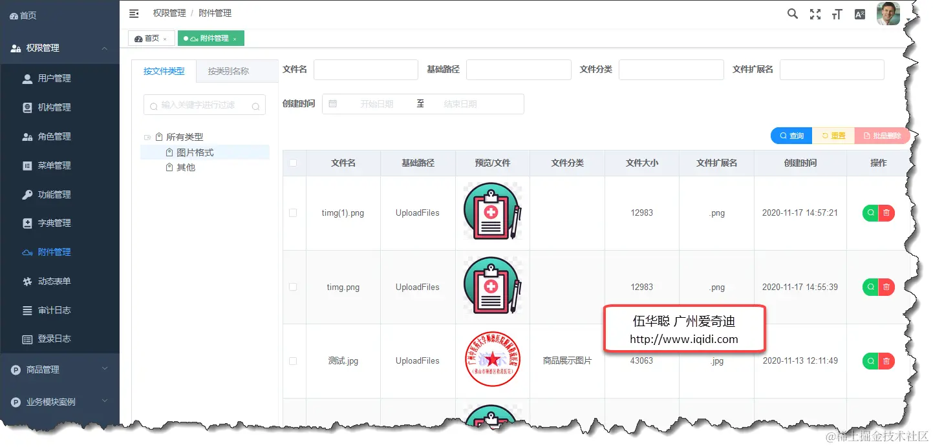Screen dimensions: 933x447
Task: Pick the 结束日期 end date
Action: (x=460, y=104)
